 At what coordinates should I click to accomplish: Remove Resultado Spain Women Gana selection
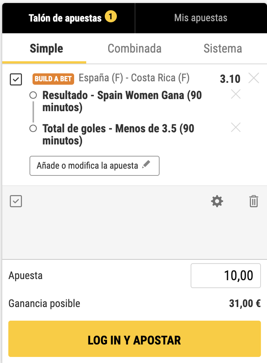236,95
